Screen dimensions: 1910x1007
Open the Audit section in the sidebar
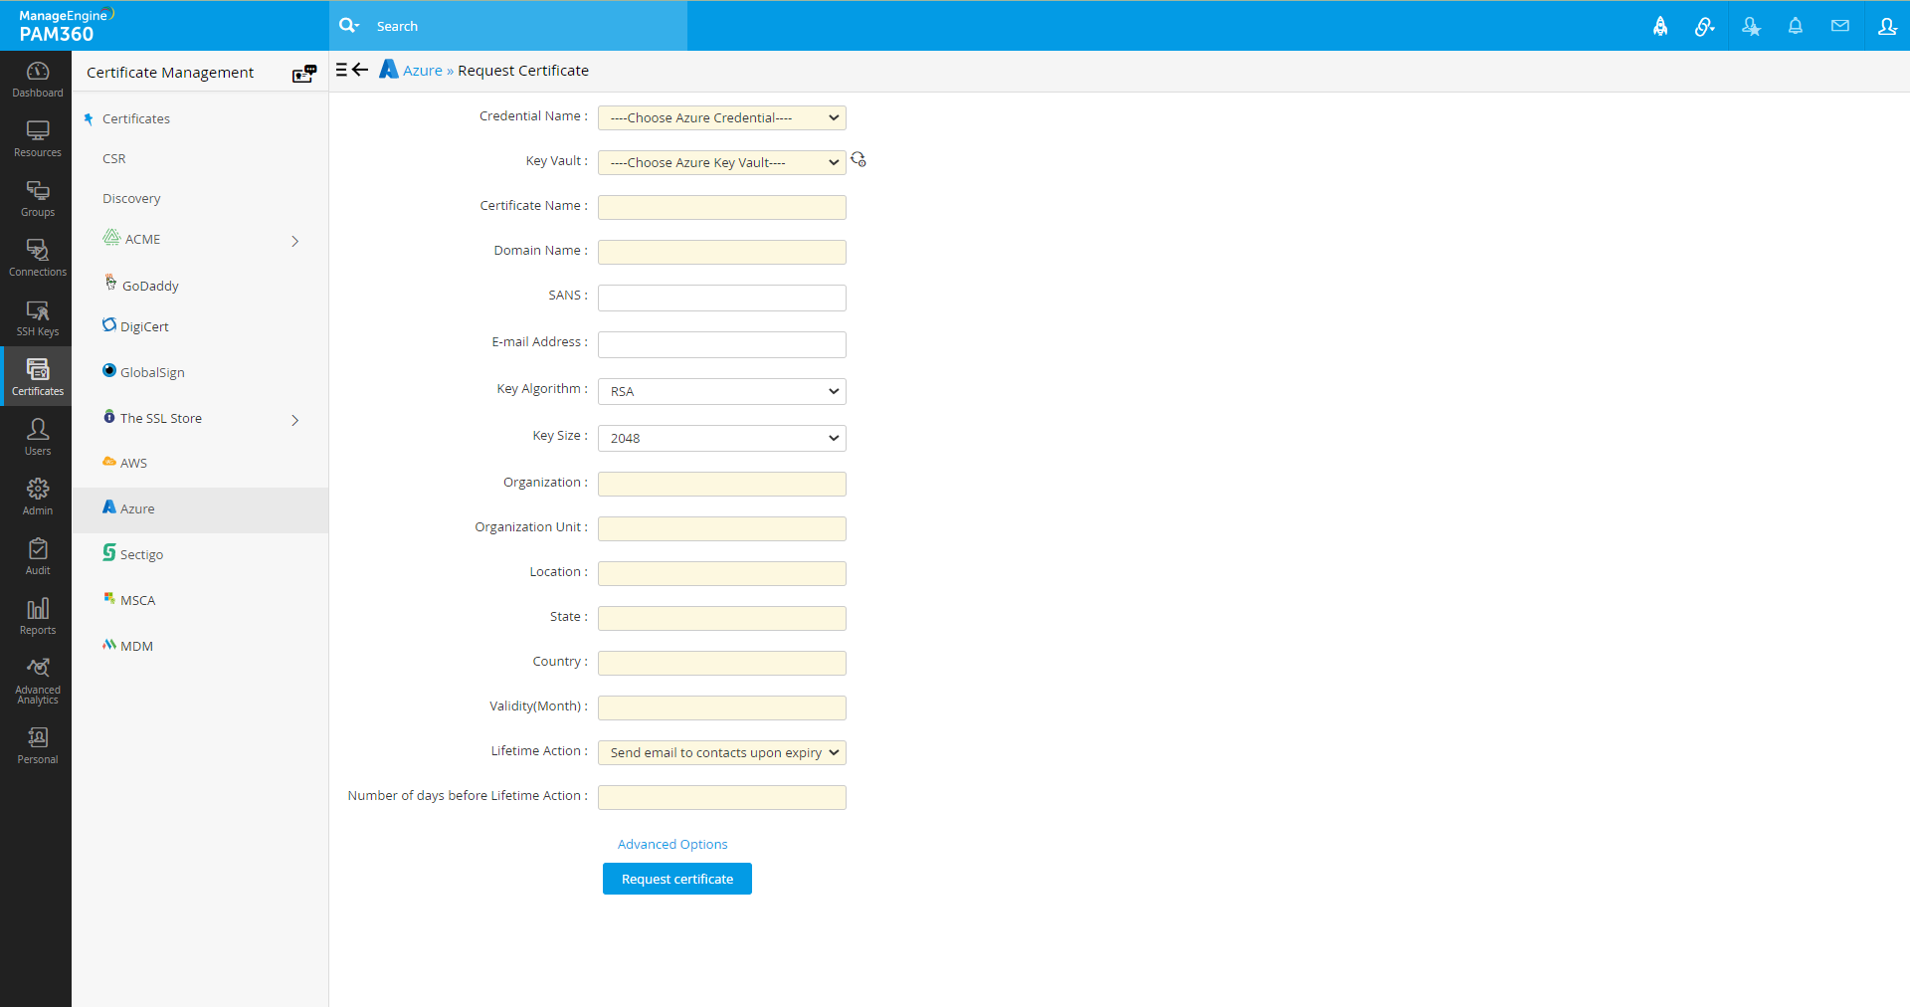click(37, 555)
